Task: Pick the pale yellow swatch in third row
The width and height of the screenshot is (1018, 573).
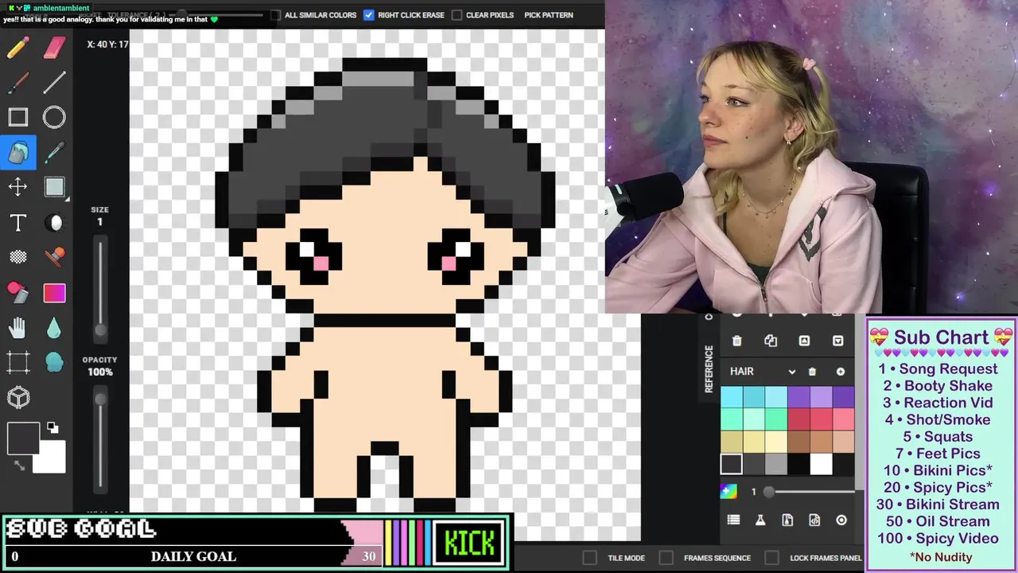Action: (776, 442)
